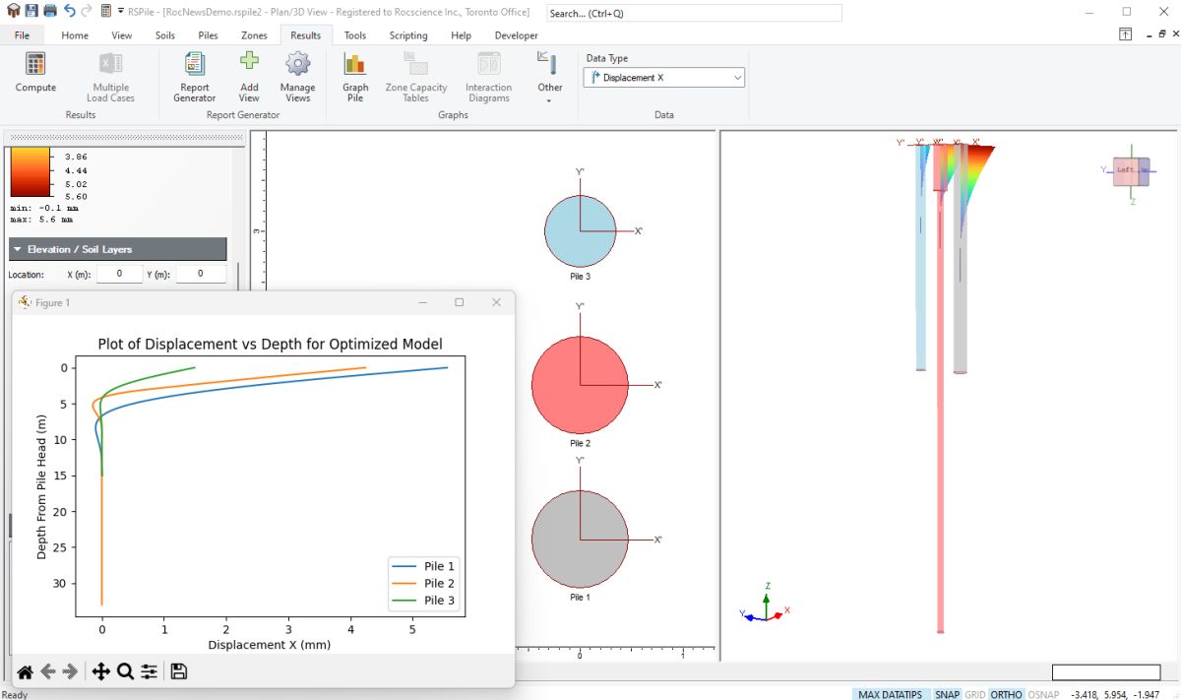Open the File menu
The image size is (1181, 700).
click(22, 35)
